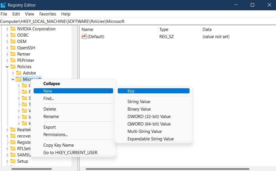Create a new Binary Value

(x=153, y=109)
